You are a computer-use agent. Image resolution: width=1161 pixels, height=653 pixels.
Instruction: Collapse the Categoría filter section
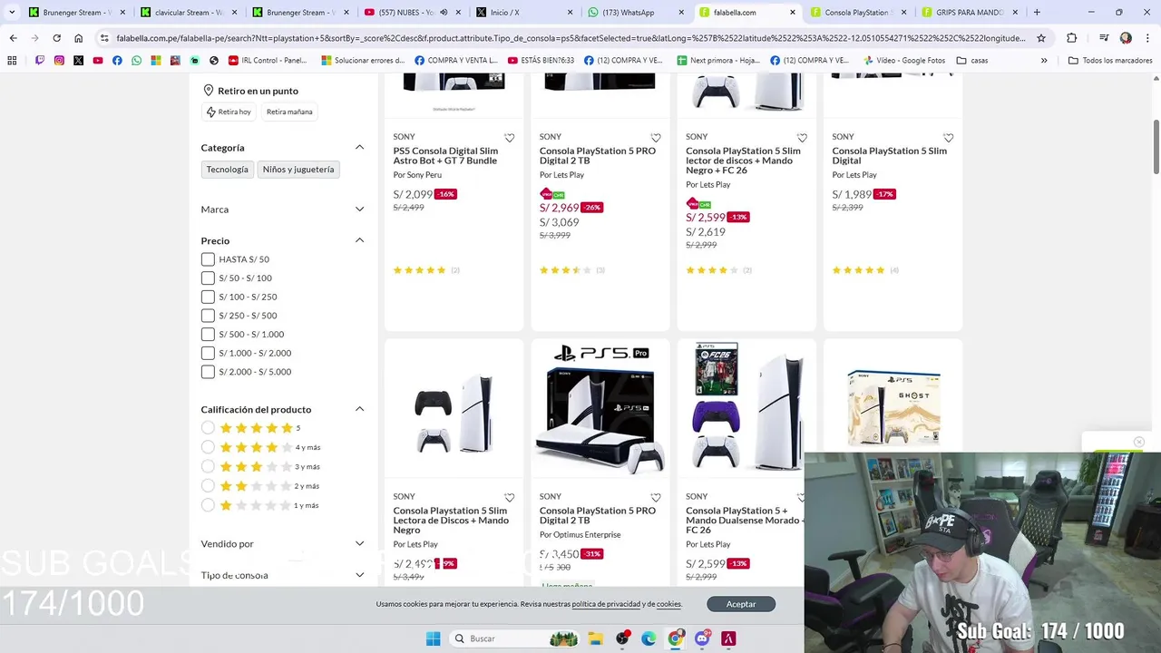point(359,147)
